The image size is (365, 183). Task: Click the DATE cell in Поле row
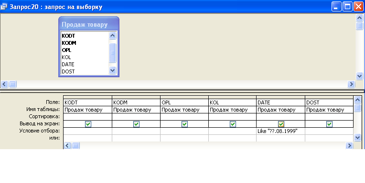(280, 102)
